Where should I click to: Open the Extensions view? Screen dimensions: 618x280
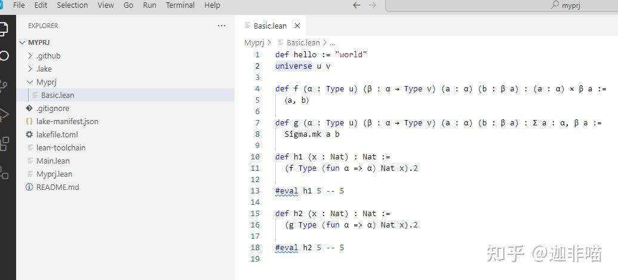click(4, 144)
